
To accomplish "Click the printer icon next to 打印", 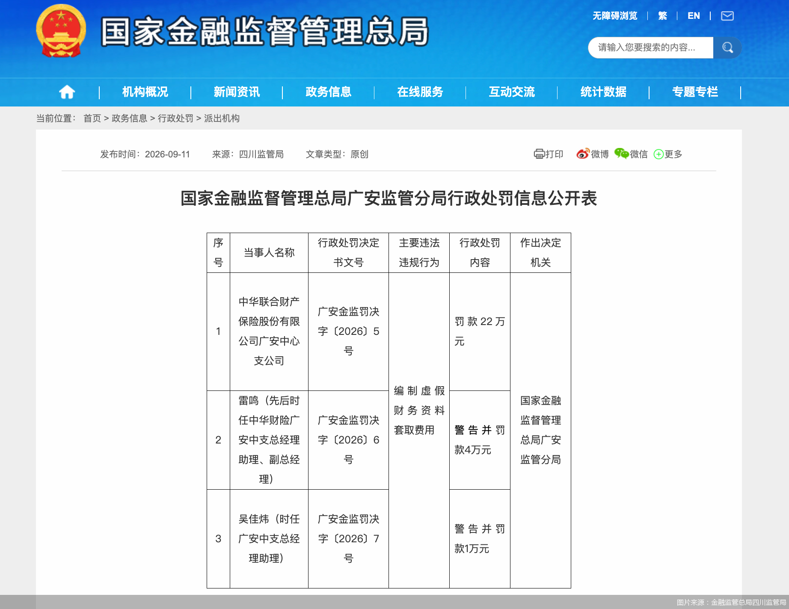I will [539, 154].
